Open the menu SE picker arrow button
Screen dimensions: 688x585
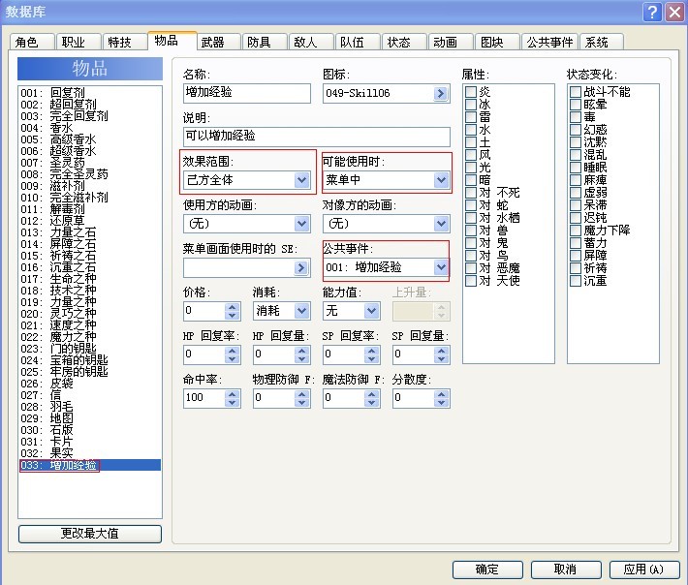point(301,267)
